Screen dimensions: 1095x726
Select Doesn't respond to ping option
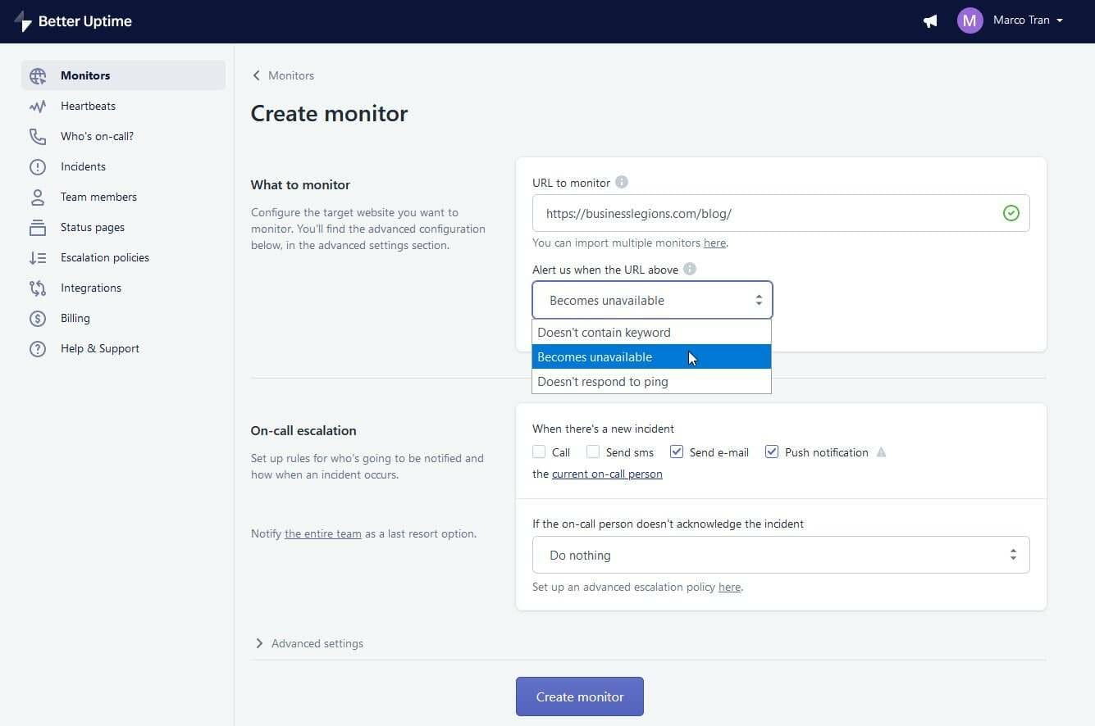tap(602, 381)
